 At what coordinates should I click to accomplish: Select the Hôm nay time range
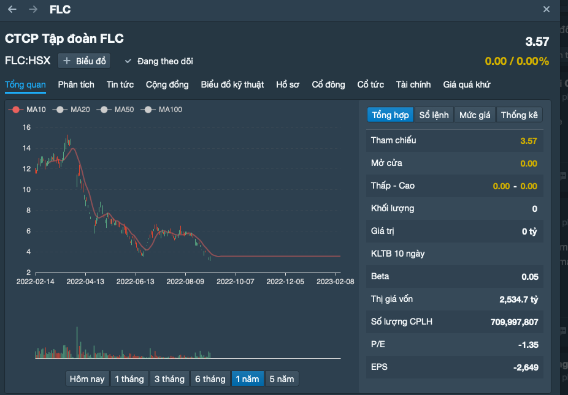87,379
